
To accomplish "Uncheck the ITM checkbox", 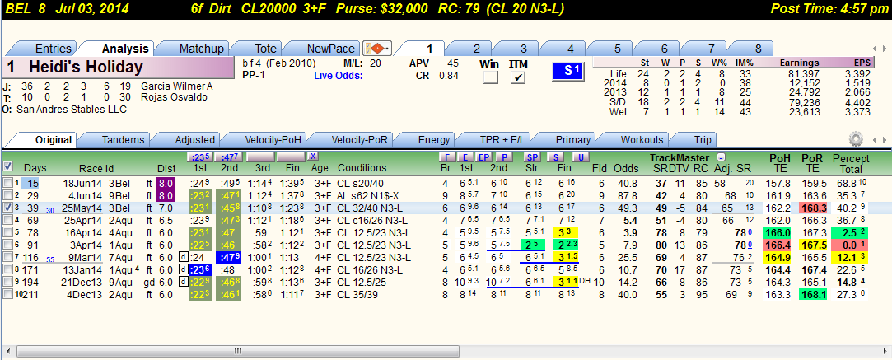I will [x=517, y=78].
